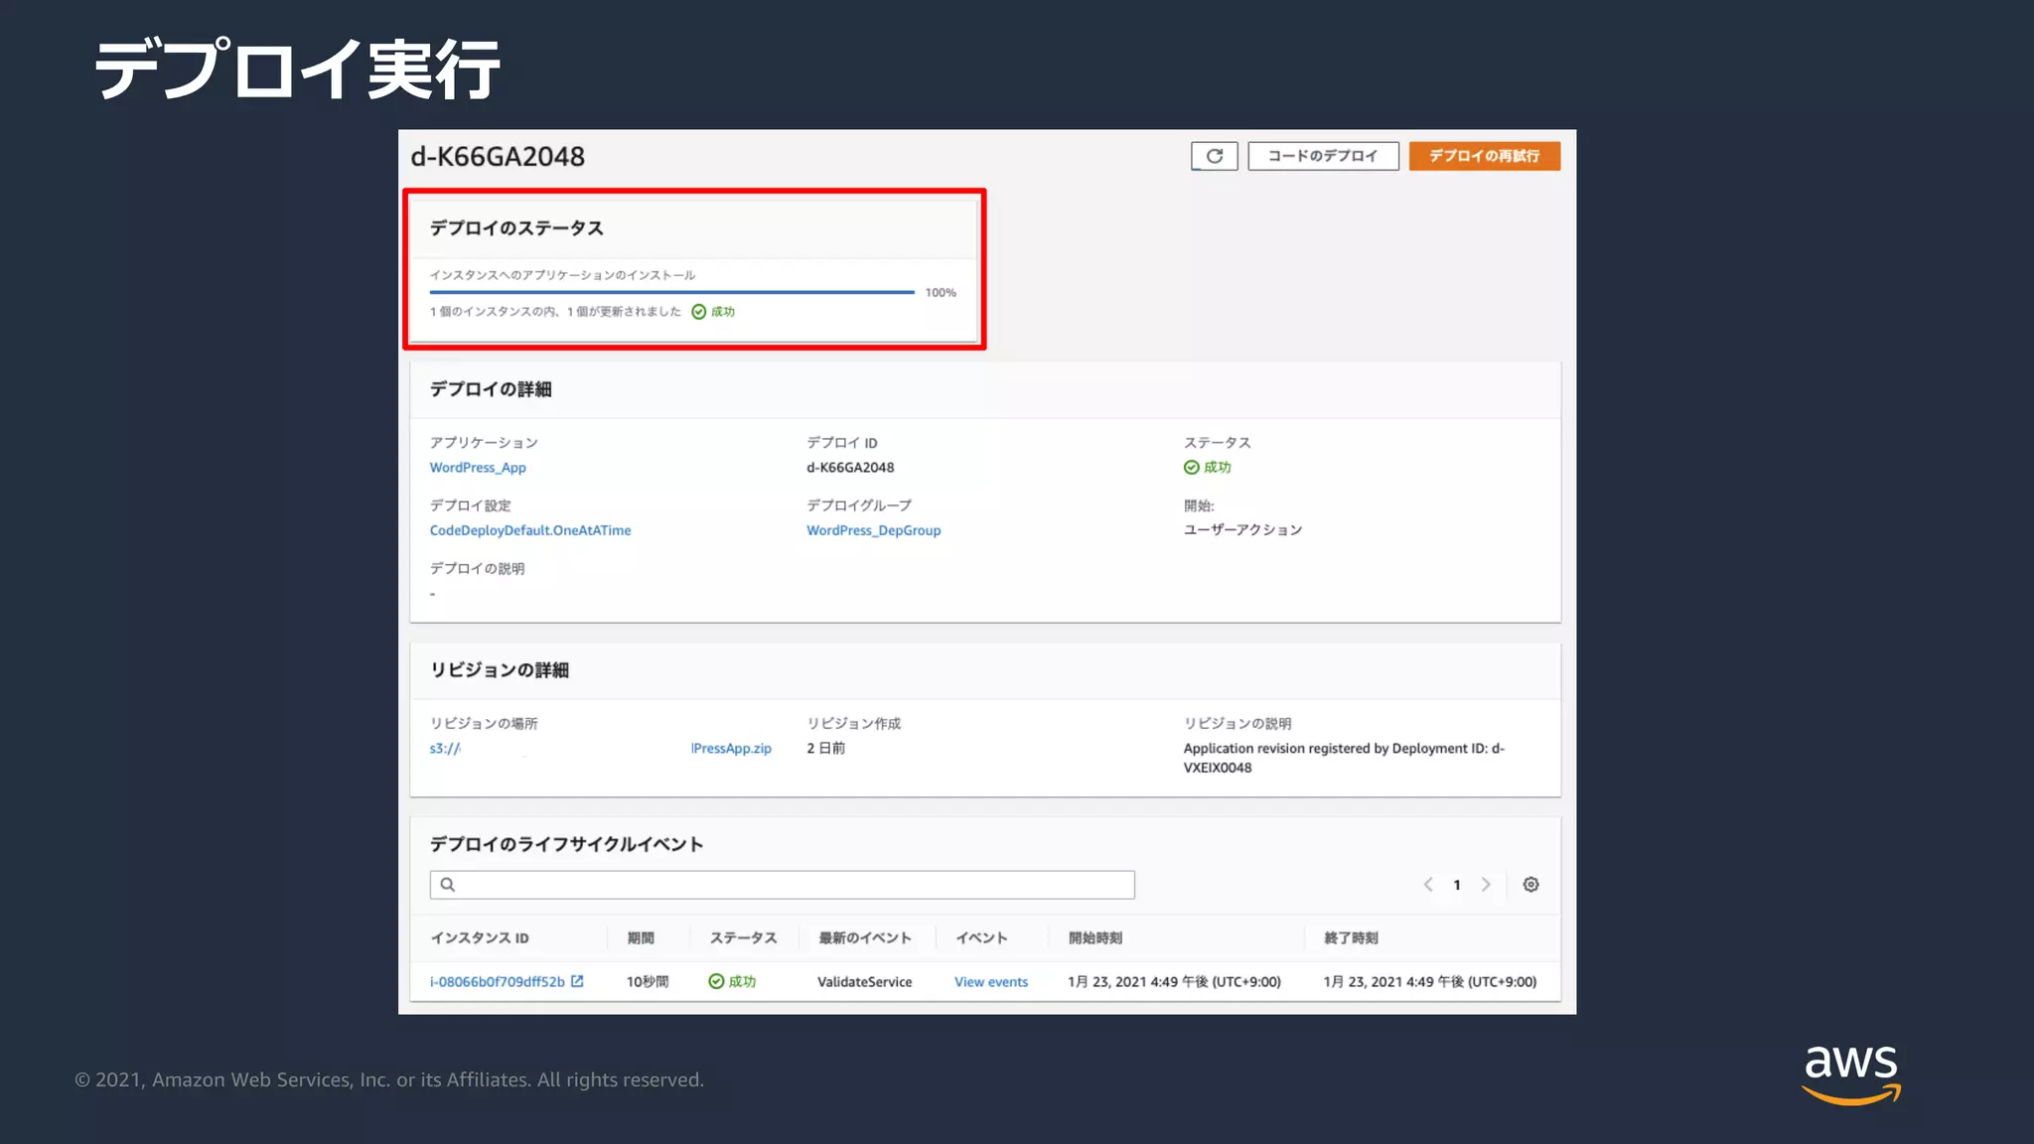Click external link icon beside instance ID

pyautogui.click(x=577, y=981)
